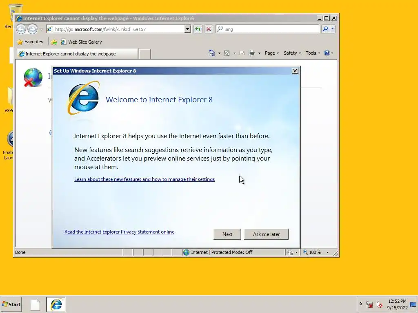Click the blank document icon in taskbar
The height and width of the screenshot is (313, 418).
[x=35, y=304]
